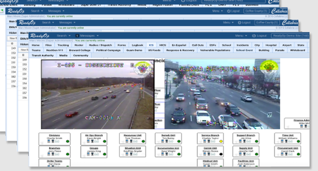Expand the Search dropdown in the front window

pos(64,36)
